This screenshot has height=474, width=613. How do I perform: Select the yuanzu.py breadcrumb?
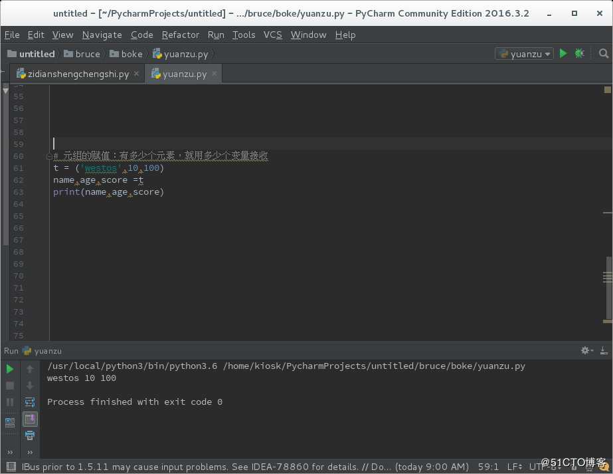(180, 54)
